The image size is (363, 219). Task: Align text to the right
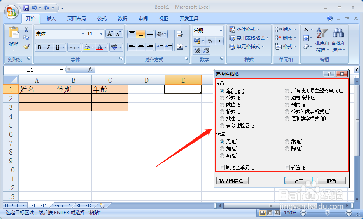coord(149,47)
